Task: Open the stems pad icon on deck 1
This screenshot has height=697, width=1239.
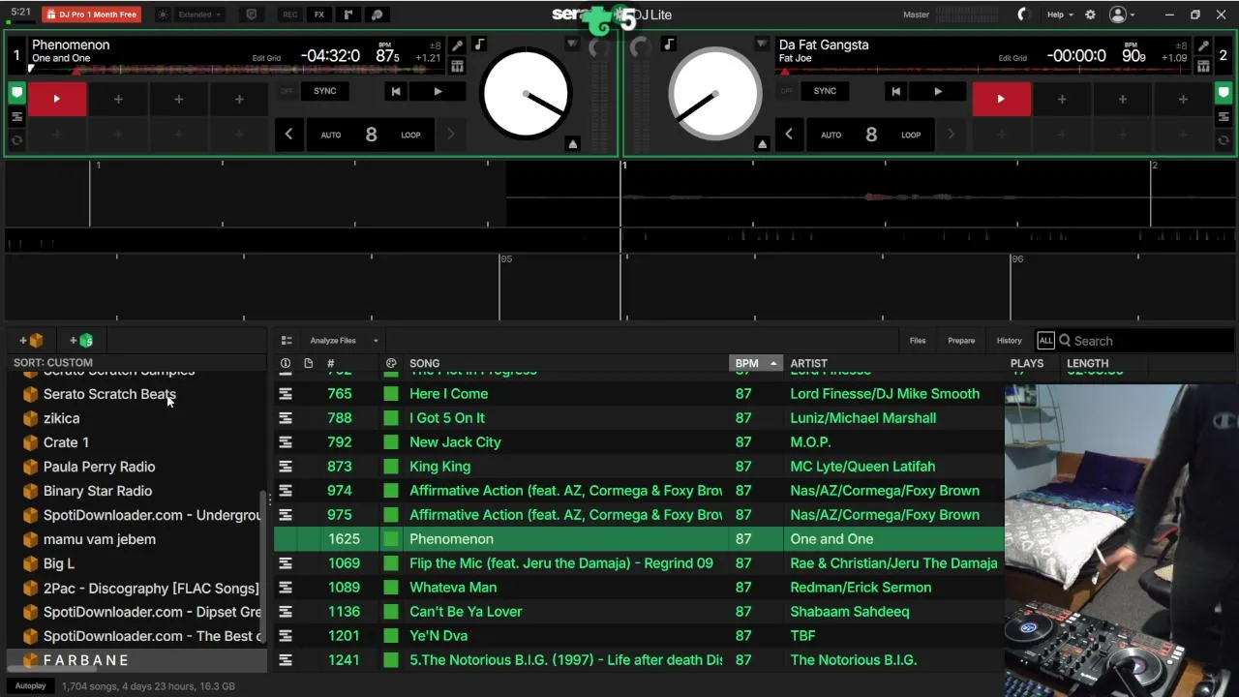Action: click(x=457, y=66)
